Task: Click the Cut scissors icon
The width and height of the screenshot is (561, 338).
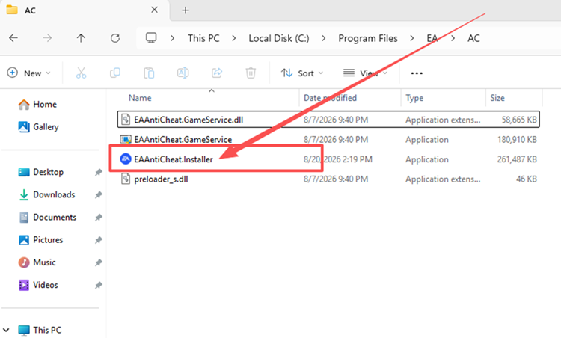Action: click(82, 73)
